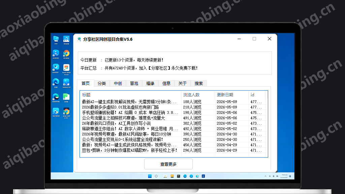Sort by the 标题 column header

coord(130,95)
